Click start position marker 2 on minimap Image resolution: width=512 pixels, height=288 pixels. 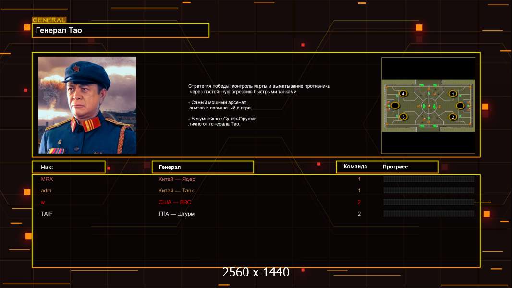pyautogui.click(x=452, y=117)
